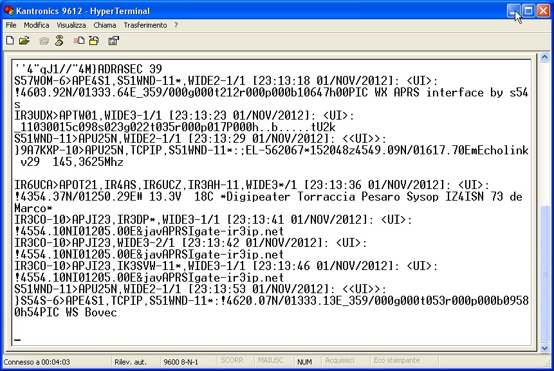The height and width of the screenshot is (371, 554).
Task: Click the SCORR status indicator
Action: point(232,361)
